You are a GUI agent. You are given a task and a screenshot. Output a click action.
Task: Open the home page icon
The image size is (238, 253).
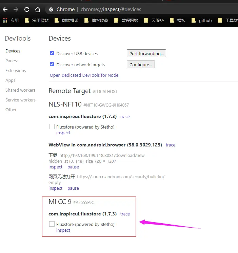pos(38,9)
